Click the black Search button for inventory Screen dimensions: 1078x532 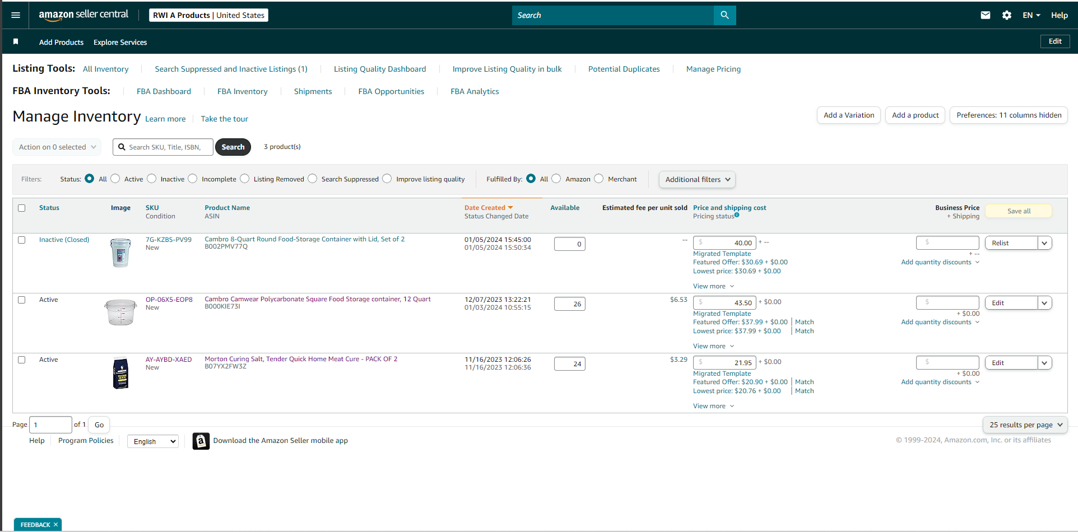233,147
